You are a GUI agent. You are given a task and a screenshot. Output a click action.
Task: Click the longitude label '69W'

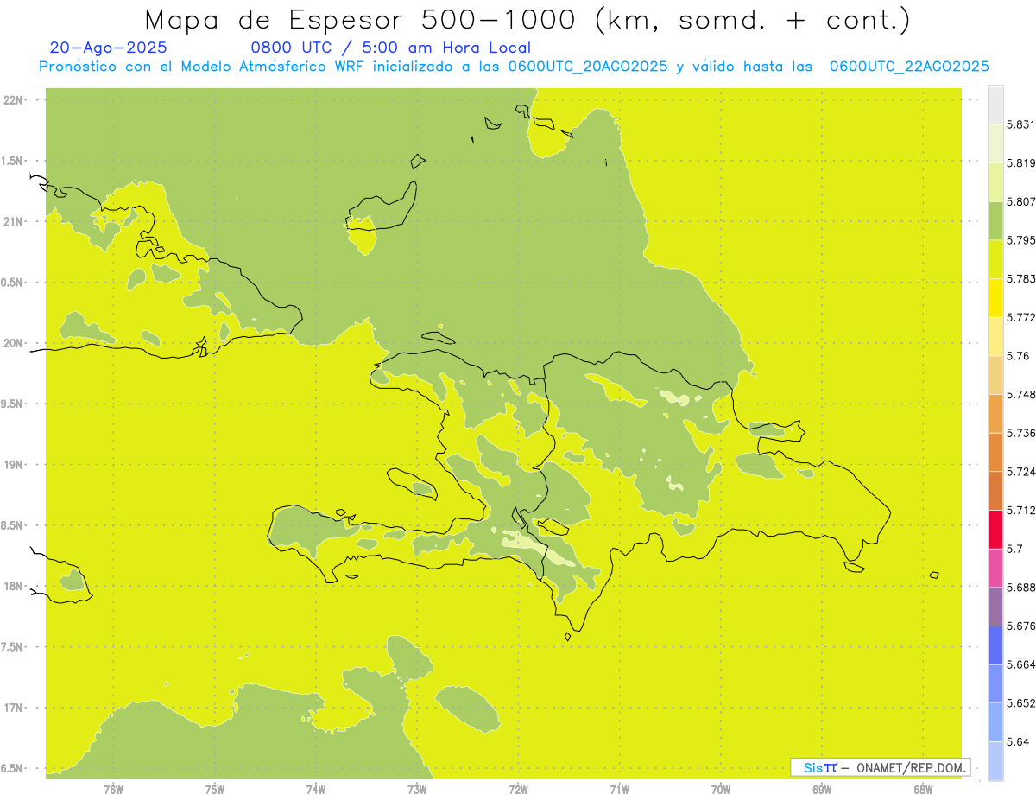click(x=822, y=790)
